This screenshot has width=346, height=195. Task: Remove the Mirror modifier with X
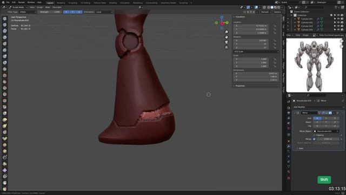click(337, 113)
